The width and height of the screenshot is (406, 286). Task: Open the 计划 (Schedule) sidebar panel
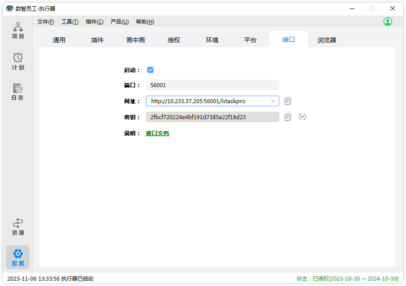tap(18, 61)
